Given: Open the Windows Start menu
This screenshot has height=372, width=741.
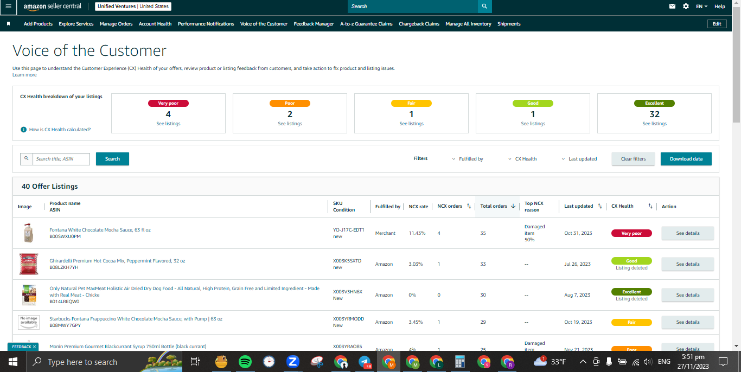Looking at the screenshot, I should tap(13, 361).
